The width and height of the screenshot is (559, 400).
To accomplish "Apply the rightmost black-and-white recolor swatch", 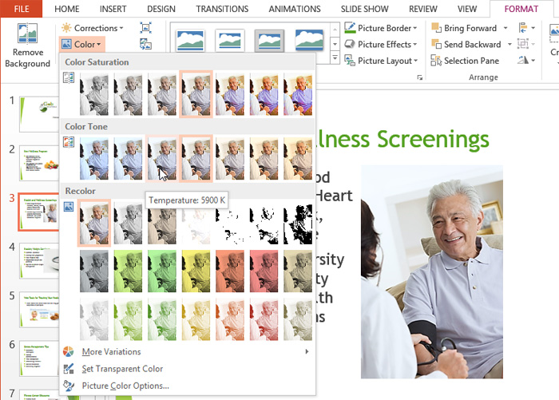I will tap(298, 224).
